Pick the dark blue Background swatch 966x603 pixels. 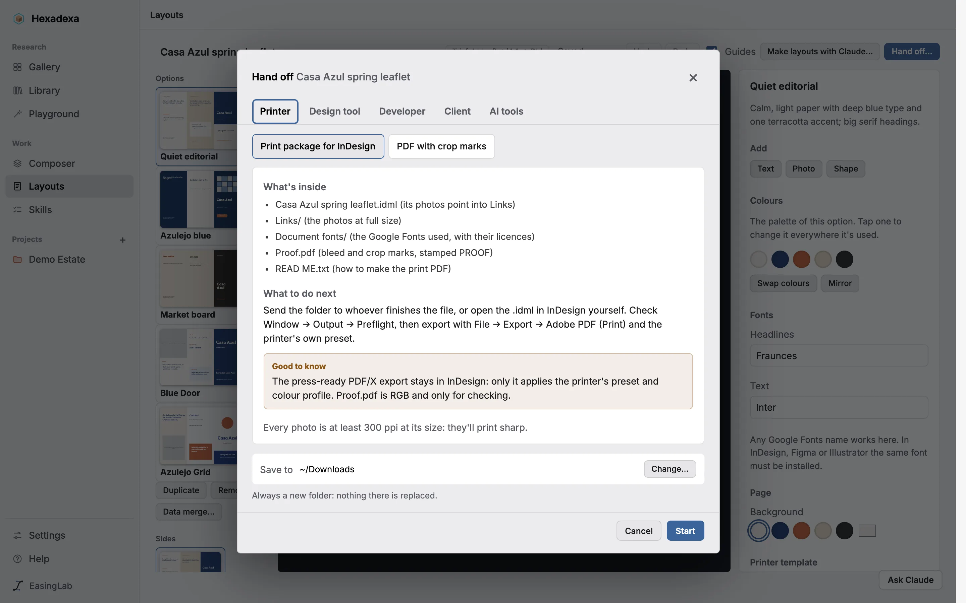780,531
